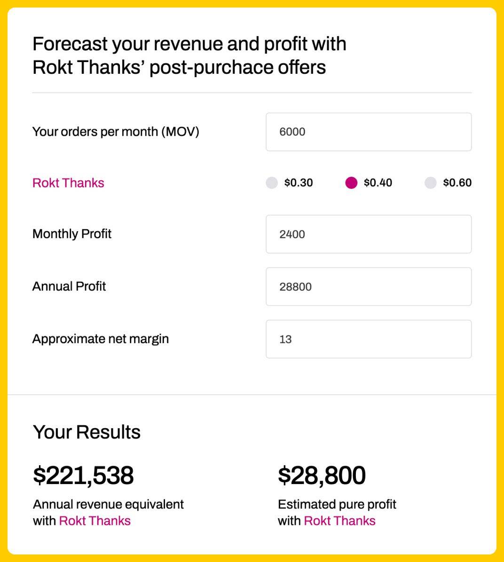Click the Monthly Profit label
Viewport: 504px width, 562px height.
tap(72, 234)
